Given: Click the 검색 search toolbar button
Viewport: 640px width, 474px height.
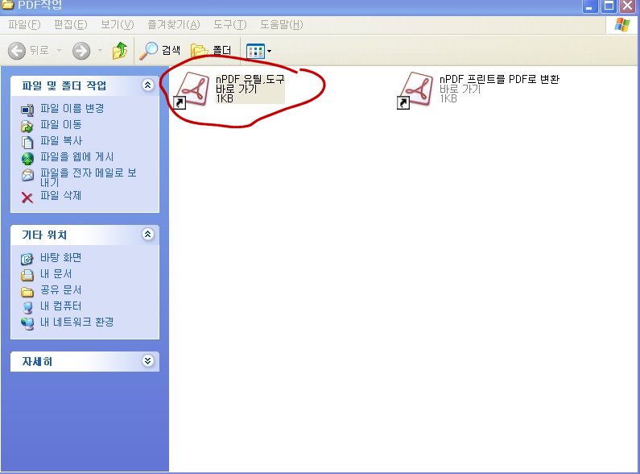Looking at the screenshot, I should tap(160, 51).
